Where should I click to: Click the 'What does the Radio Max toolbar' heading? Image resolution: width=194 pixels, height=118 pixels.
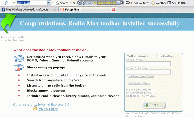tap(51, 50)
